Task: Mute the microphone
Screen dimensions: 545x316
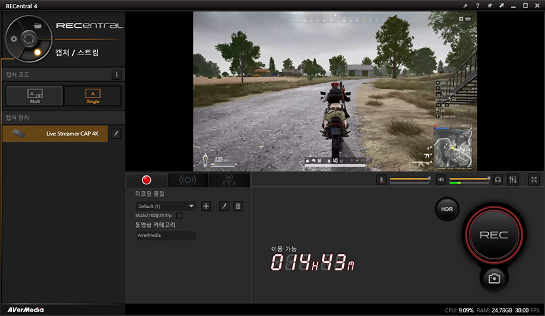Action: 381,179
